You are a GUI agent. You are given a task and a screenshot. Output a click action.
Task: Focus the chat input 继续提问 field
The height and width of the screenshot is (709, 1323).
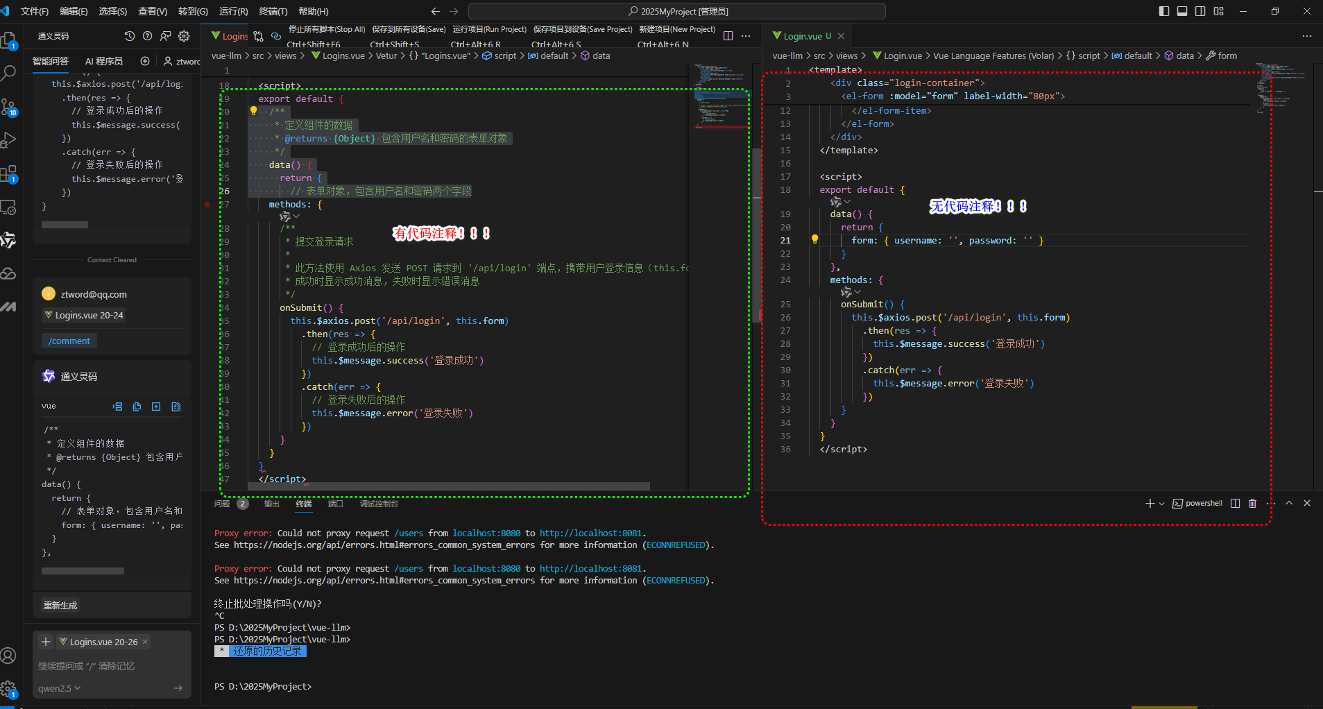click(x=111, y=666)
